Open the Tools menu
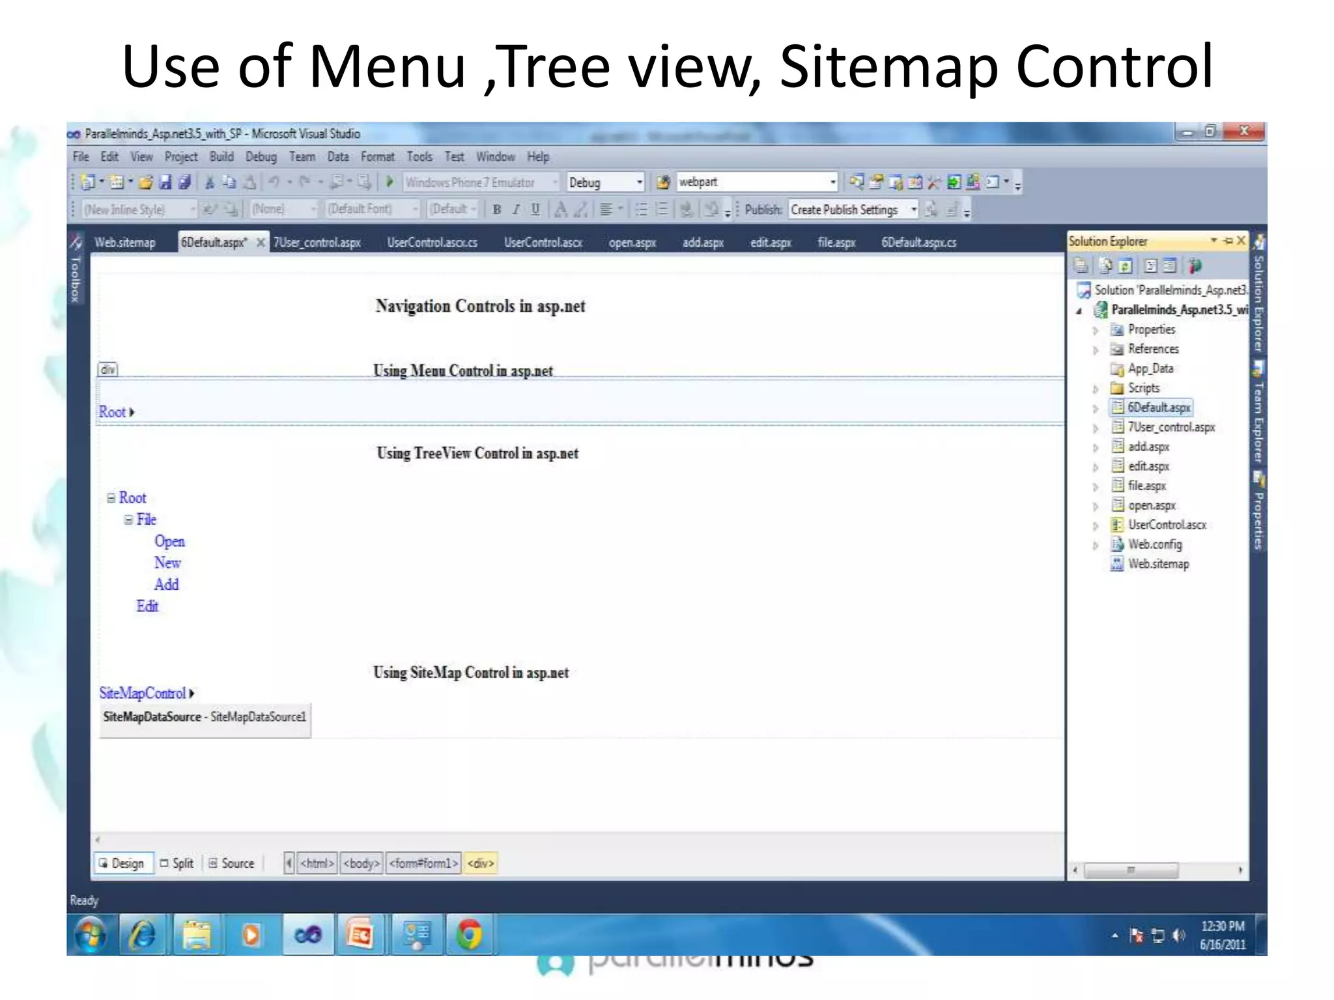The width and height of the screenshot is (1334, 1000). 419,156
